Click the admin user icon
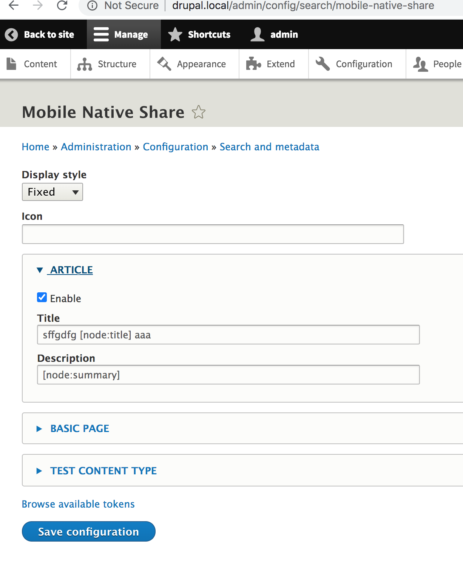The height and width of the screenshot is (565, 463). tap(257, 34)
